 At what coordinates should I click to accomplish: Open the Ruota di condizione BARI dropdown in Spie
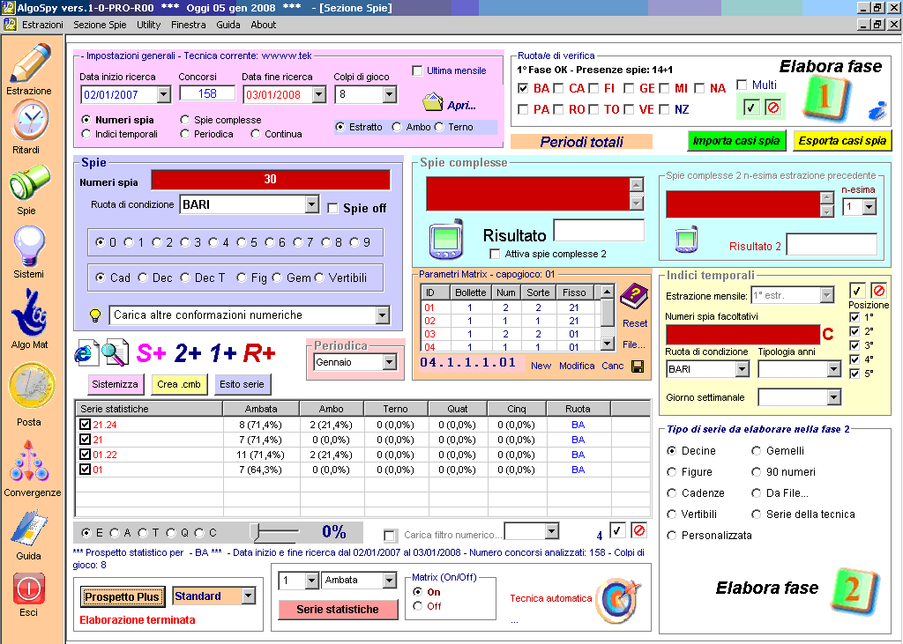[x=311, y=204]
